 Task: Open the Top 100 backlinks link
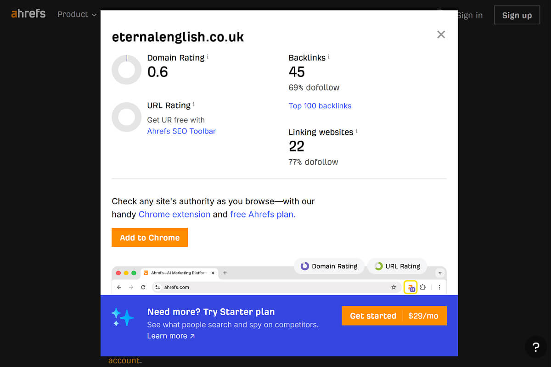[x=320, y=106]
